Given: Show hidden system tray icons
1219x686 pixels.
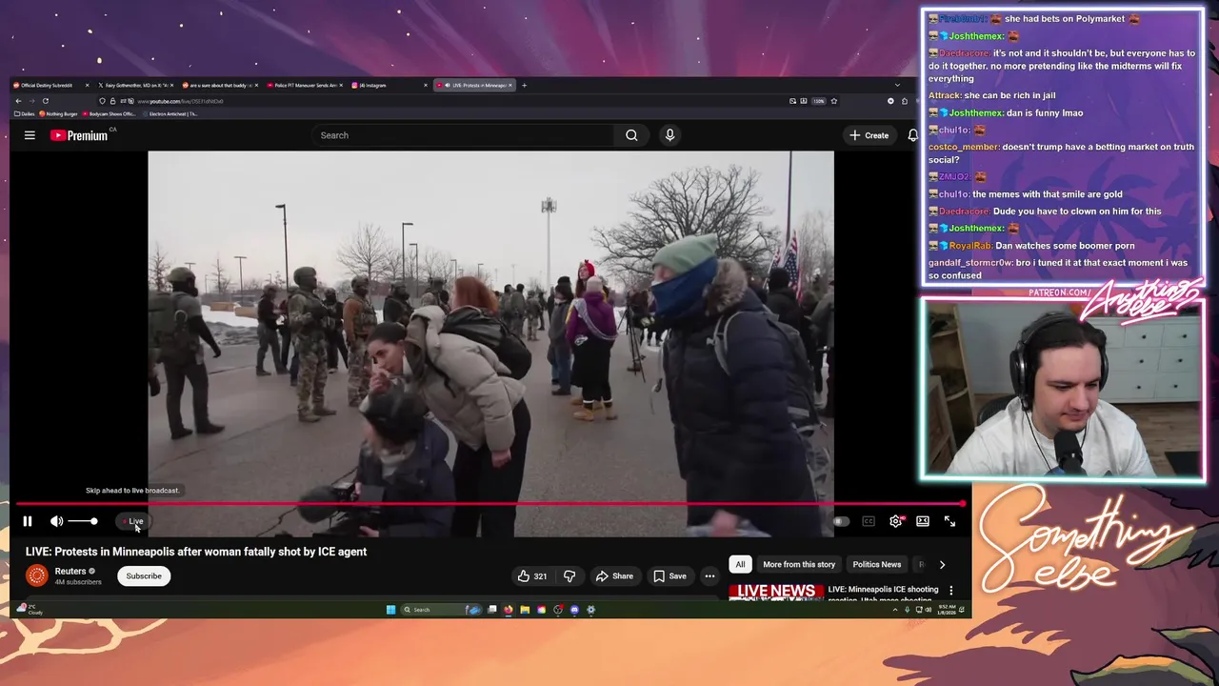Looking at the screenshot, I should click(x=894, y=610).
